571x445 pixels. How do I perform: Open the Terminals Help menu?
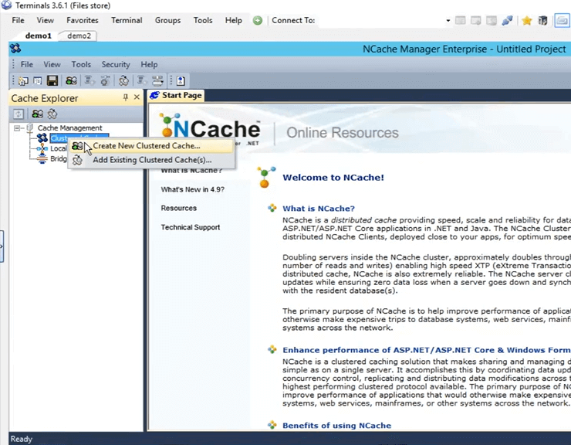tap(234, 20)
